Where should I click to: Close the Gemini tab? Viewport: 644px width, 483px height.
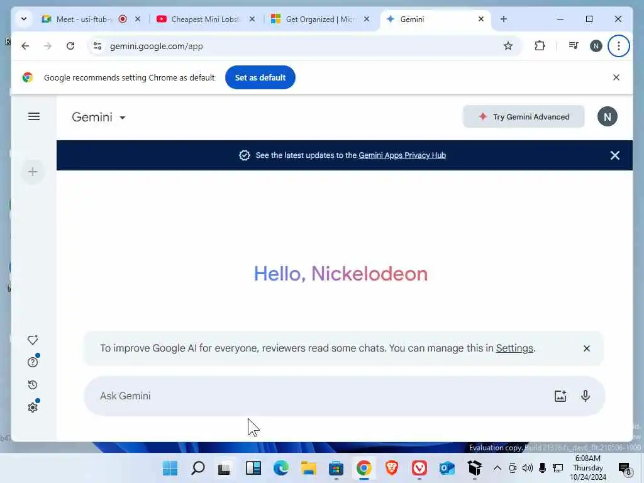(x=481, y=19)
